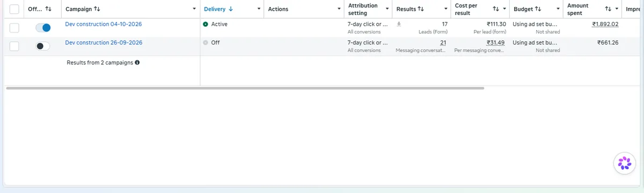Open Attribution setting column dropdown arrow
The height and width of the screenshot is (193, 644).
click(x=387, y=9)
